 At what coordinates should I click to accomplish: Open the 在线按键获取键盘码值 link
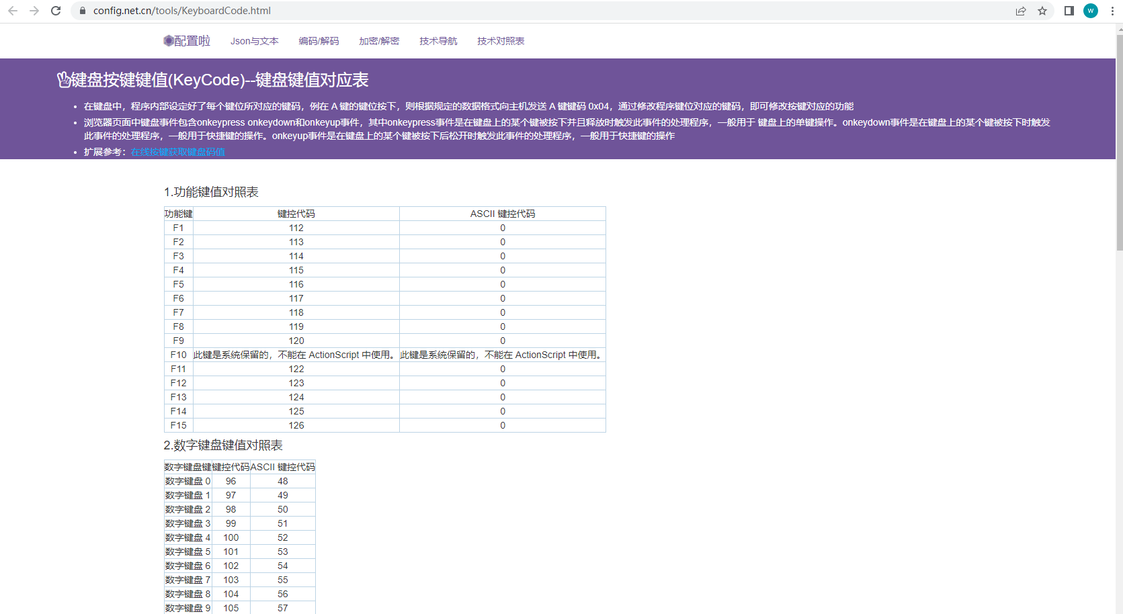[x=177, y=152]
